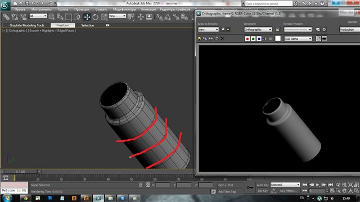360x202 pixels.
Task: Open the Orthographic viewport dropdown
Action: [x=258, y=30]
